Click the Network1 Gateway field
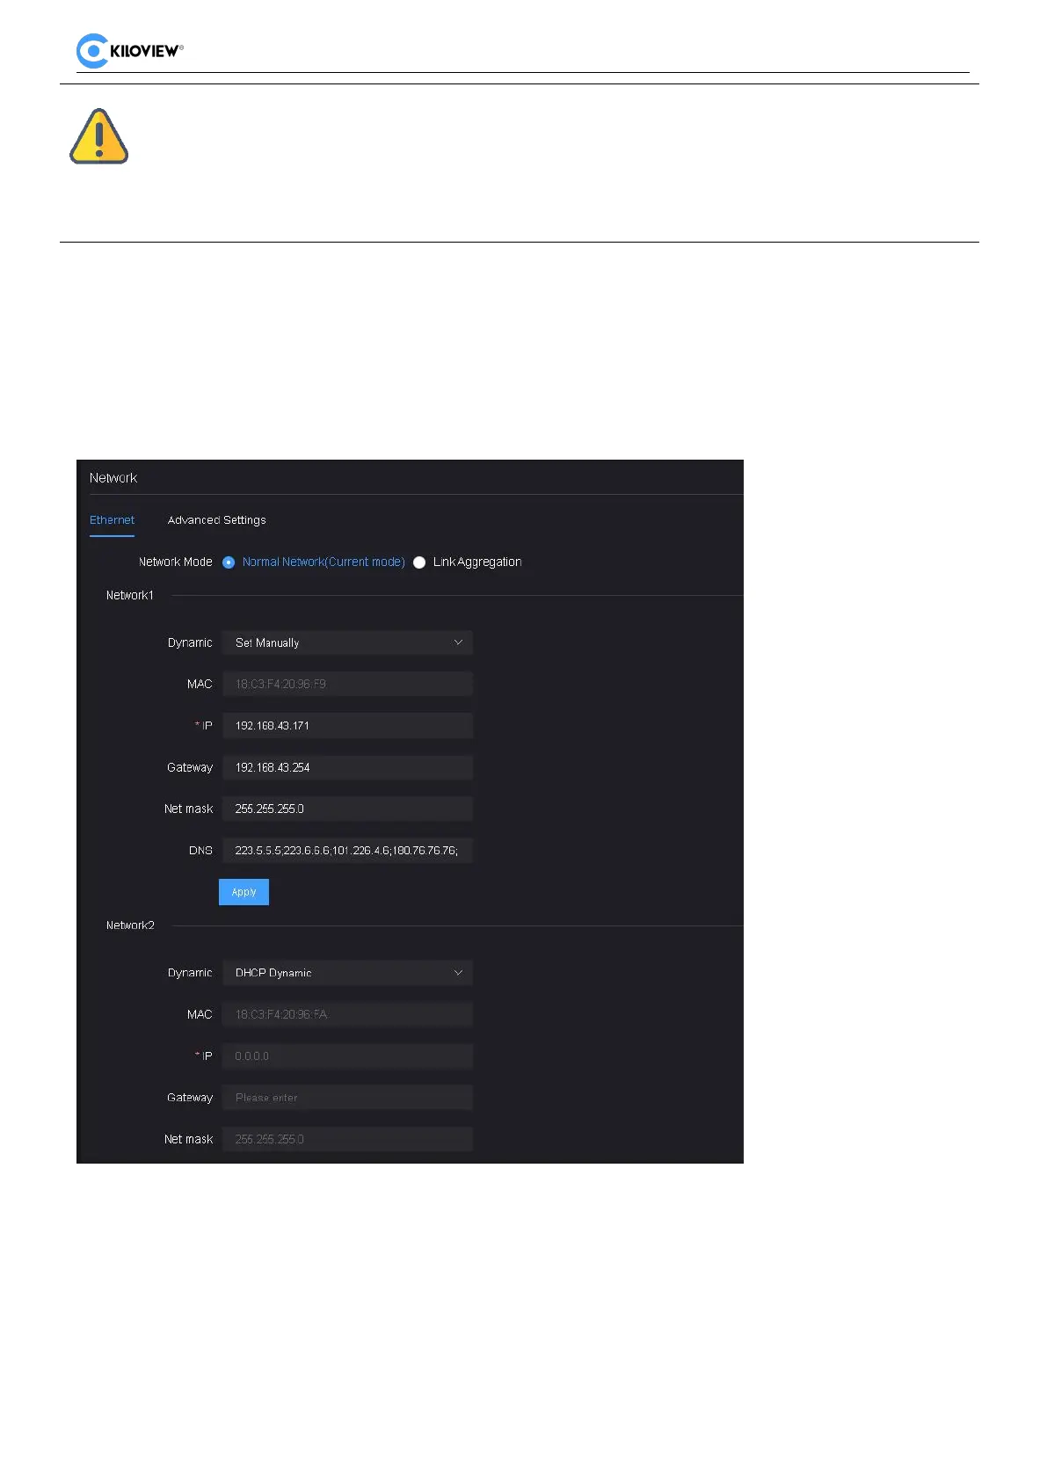The image size is (1047, 1480). (347, 767)
